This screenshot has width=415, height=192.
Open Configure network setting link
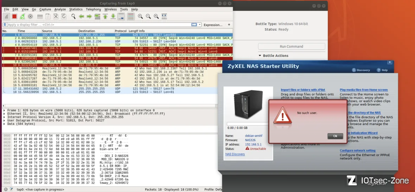pyautogui.click(x=358, y=151)
